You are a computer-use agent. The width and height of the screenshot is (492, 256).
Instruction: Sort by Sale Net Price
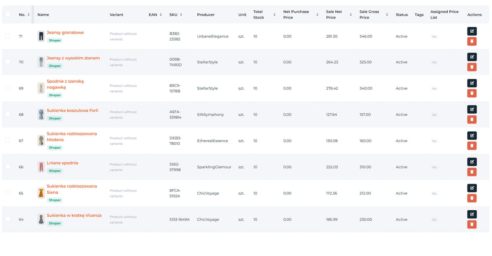(x=351, y=15)
